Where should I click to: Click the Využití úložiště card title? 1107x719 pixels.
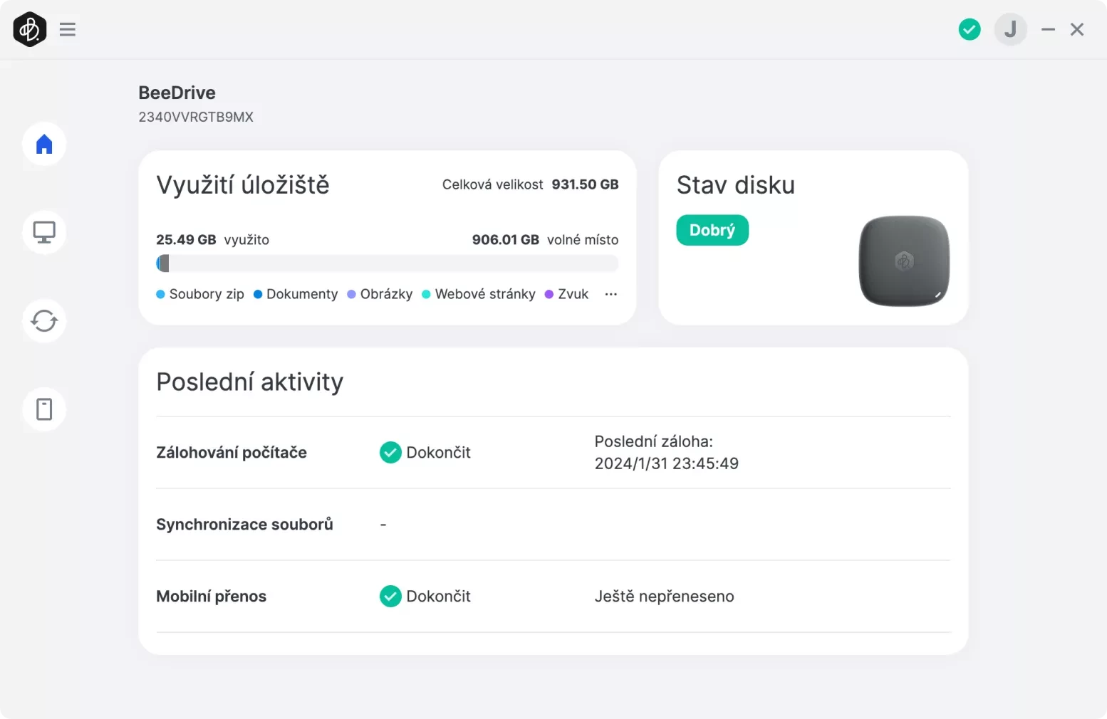click(243, 185)
